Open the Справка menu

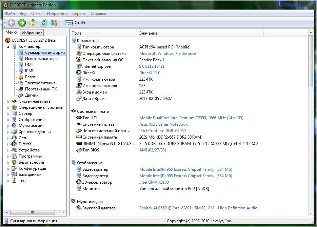[x=98, y=14]
